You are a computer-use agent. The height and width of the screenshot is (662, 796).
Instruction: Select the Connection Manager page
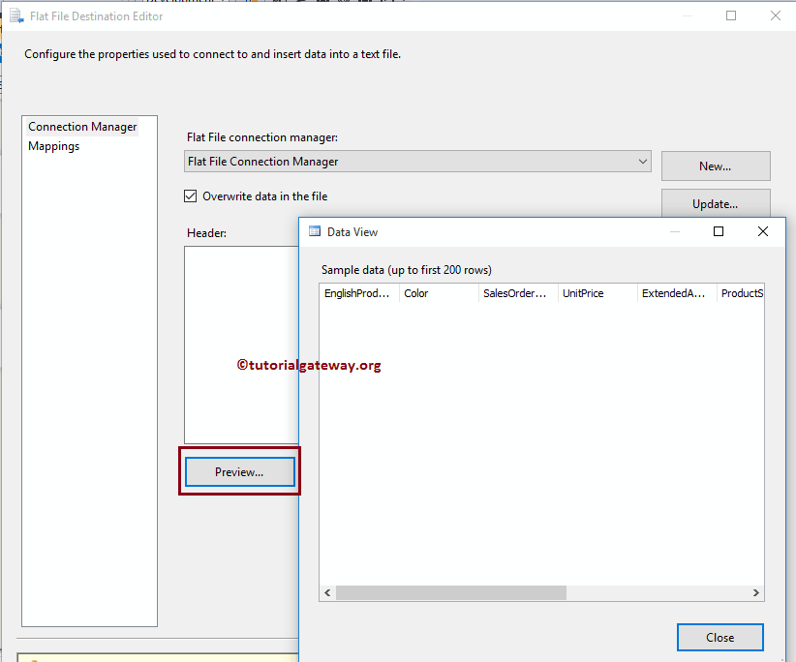[x=82, y=127]
